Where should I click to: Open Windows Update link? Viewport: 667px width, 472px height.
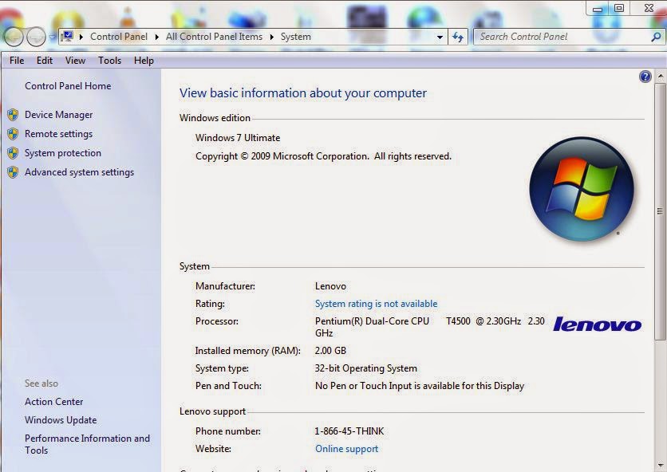point(61,419)
